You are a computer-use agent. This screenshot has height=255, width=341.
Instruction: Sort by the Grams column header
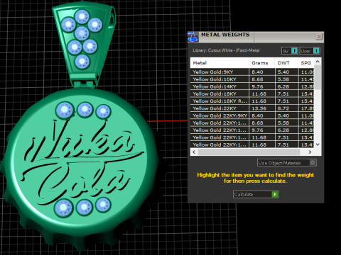(261, 63)
